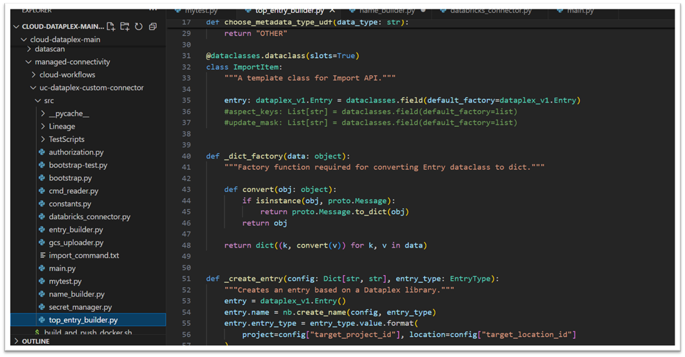This screenshot has width=685, height=357.
Task: Open secret_manager.py from the file tree
Action: click(x=80, y=307)
